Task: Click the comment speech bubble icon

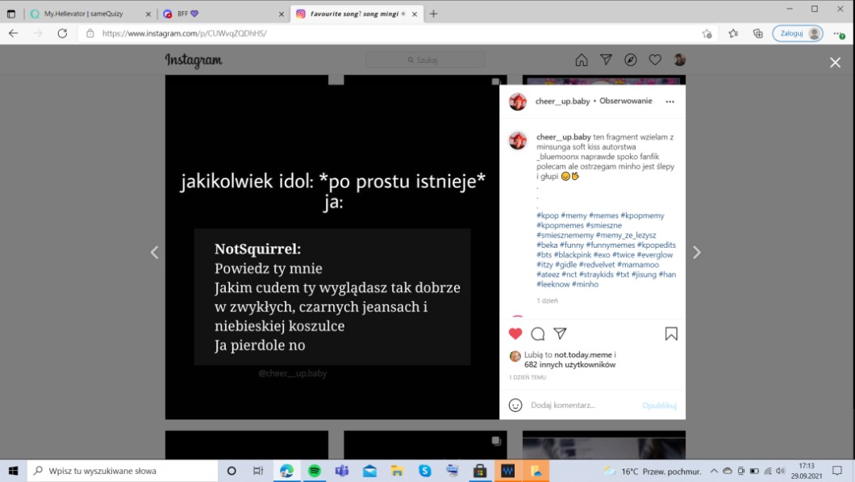Action: 538,333
